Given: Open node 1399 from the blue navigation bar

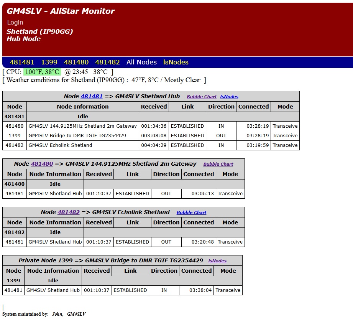Looking at the screenshot, I should pyautogui.click(x=49, y=62).
